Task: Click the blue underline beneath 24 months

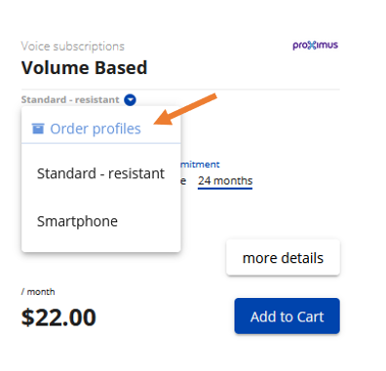Action: point(225,188)
